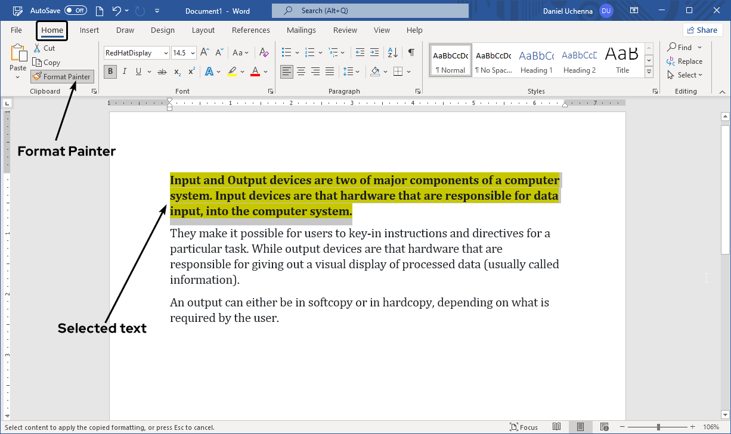Apply Superscript to selected text

coord(191,72)
